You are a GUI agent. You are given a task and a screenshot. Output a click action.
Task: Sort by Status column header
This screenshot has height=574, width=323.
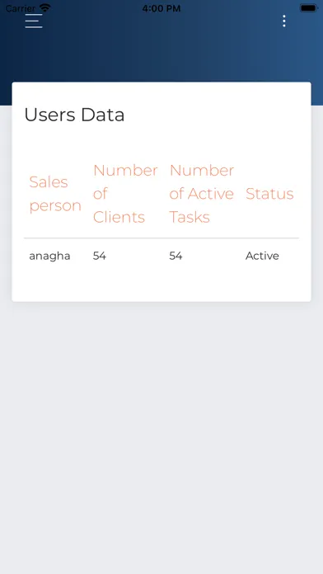pyautogui.click(x=269, y=194)
